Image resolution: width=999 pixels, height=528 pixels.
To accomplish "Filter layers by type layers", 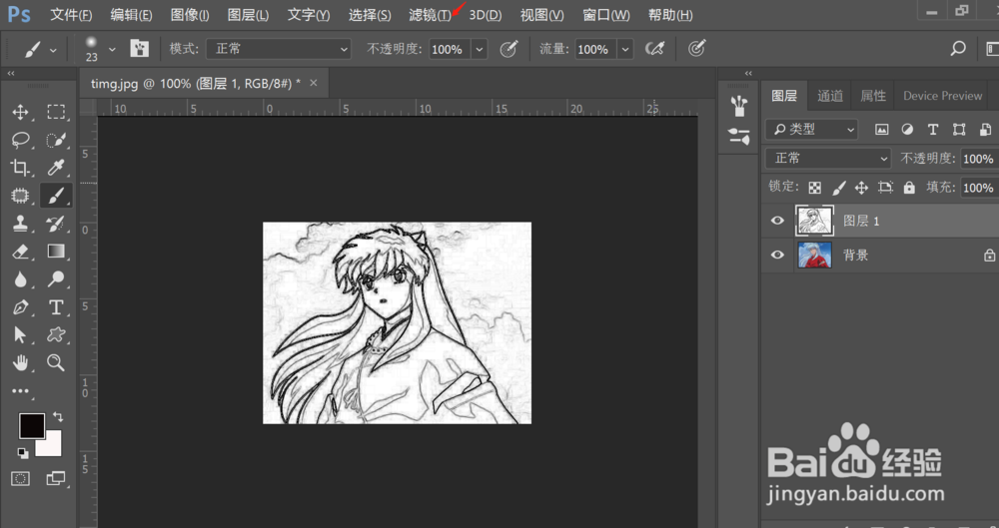I will 933,130.
